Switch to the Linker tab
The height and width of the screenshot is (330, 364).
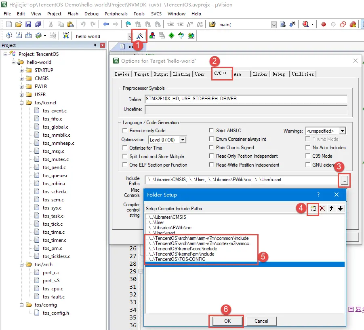(260, 74)
